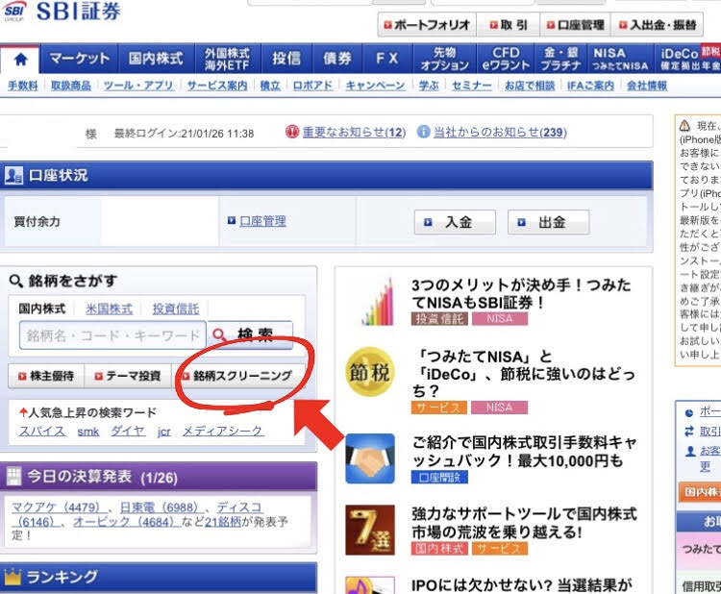Click the メディアシーク trending keyword
This screenshot has width=721, height=594.
pos(223,431)
